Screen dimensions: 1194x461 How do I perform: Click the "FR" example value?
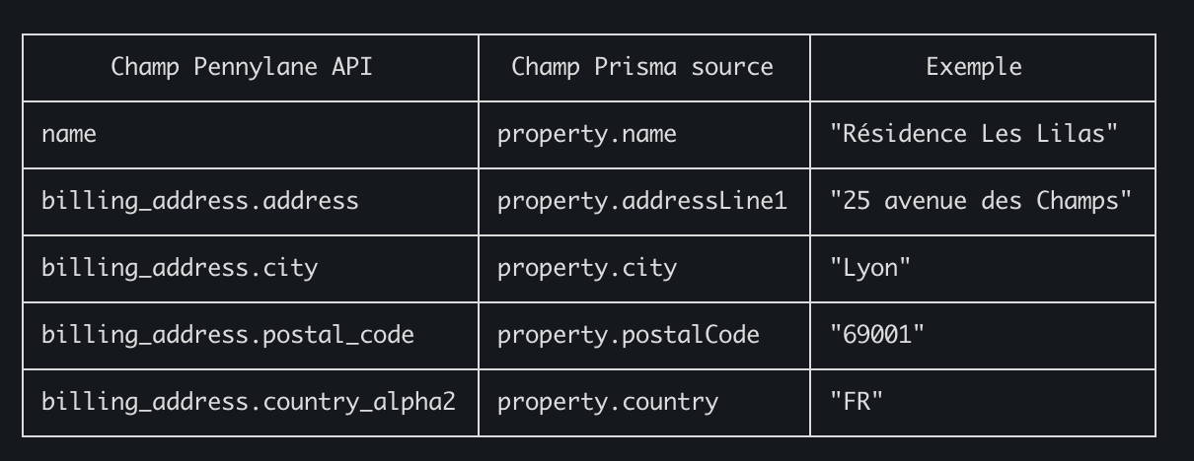coord(857,402)
